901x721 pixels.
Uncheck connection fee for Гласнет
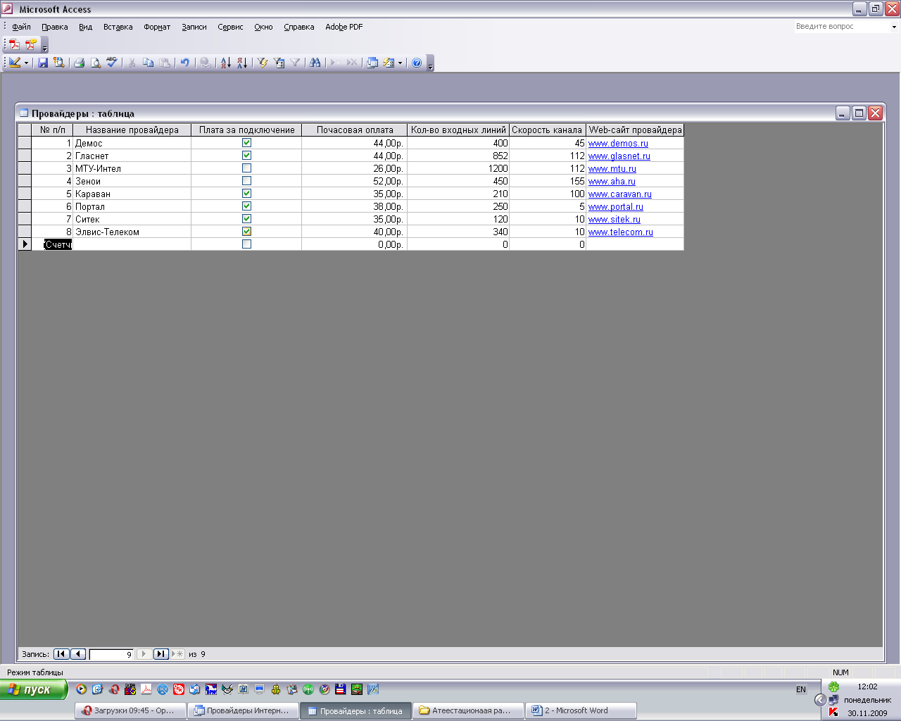pyautogui.click(x=246, y=156)
